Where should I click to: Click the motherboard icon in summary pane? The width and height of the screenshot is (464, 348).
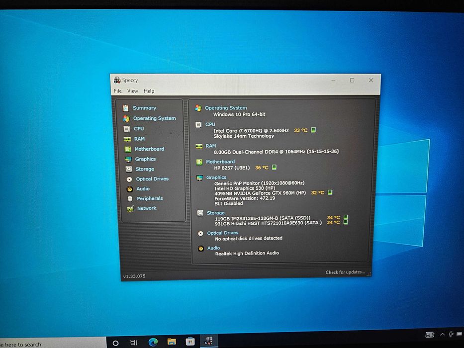[x=199, y=162]
